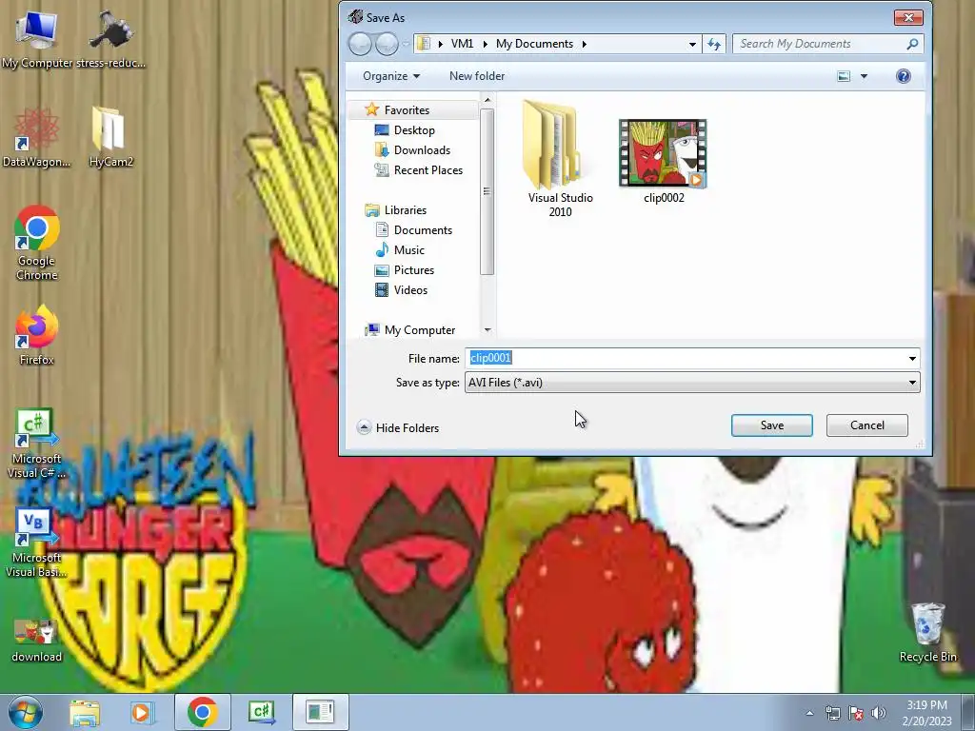Open Windows Start menu orb

point(25,712)
